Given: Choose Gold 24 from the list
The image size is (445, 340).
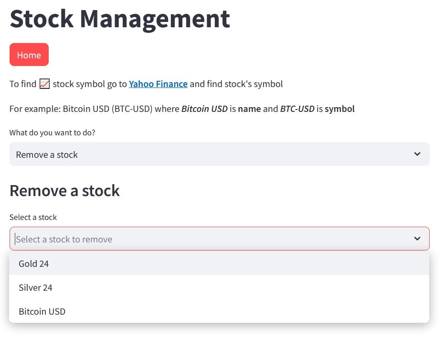Looking at the screenshot, I should coord(34,263).
